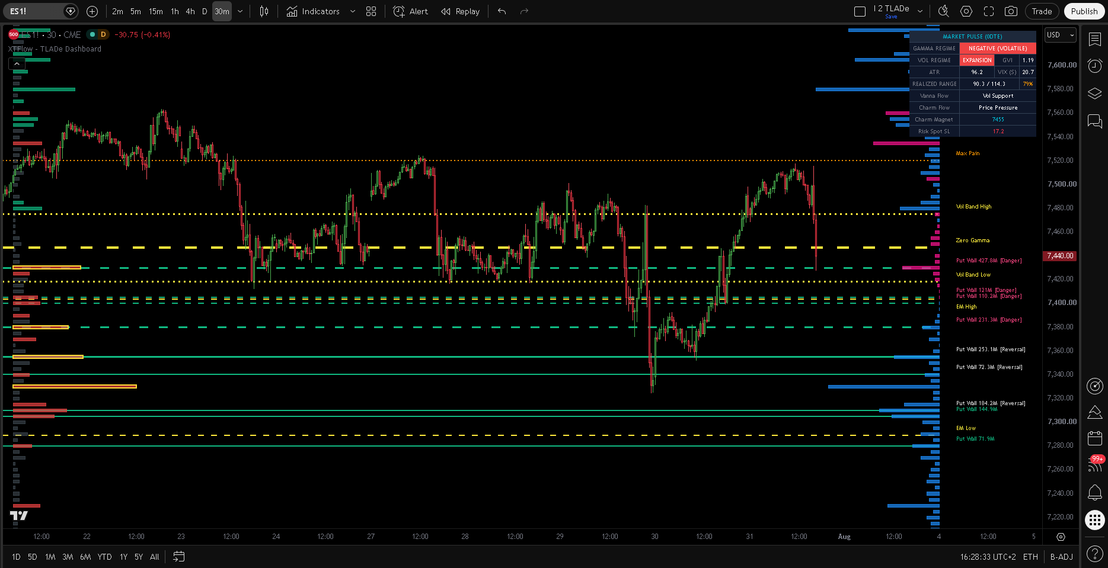Screen dimensions: 1108x568
Task: Create an Alert
Action: pyautogui.click(x=411, y=11)
